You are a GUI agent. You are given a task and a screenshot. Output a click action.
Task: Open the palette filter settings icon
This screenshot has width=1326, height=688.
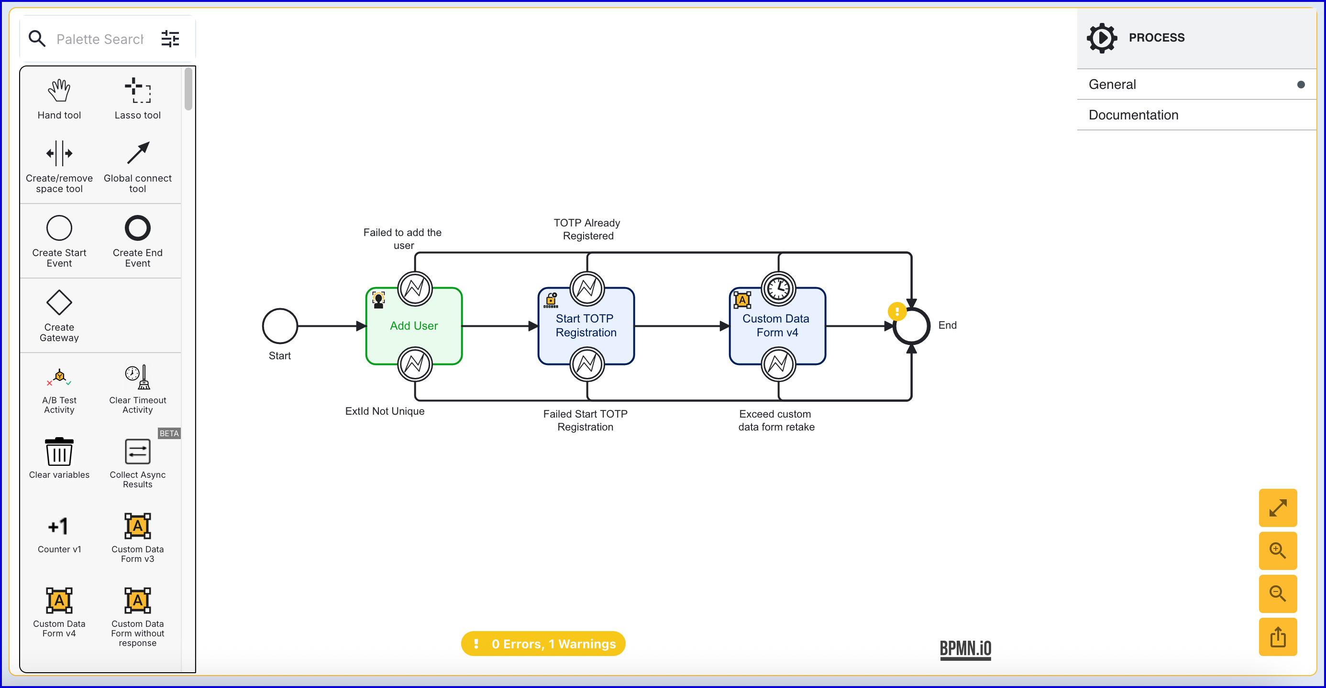170,39
